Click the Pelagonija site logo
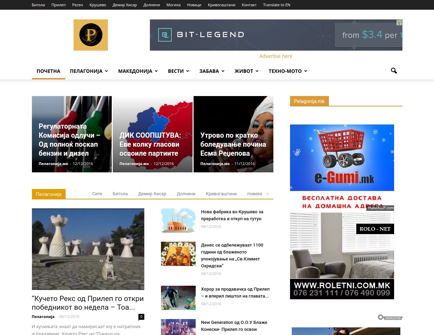Screen dimensions: 434x335 click(x=91, y=35)
